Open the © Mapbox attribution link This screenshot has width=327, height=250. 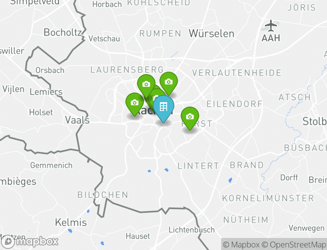(241, 244)
